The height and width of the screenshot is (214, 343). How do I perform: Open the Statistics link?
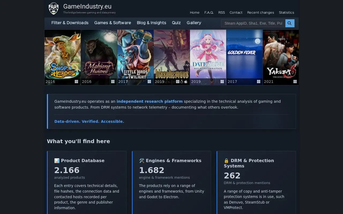tap(286, 13)
